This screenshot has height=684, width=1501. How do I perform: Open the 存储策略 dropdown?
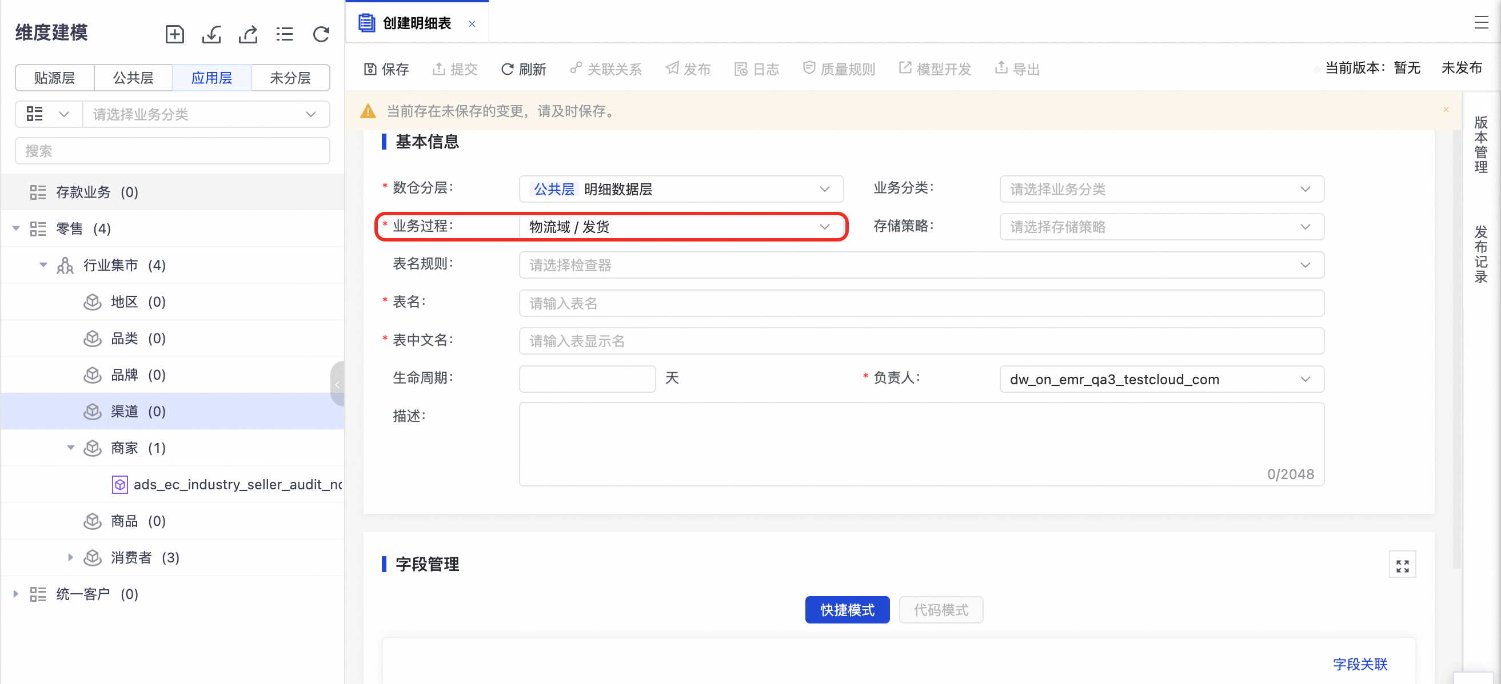click(1161, 227)
